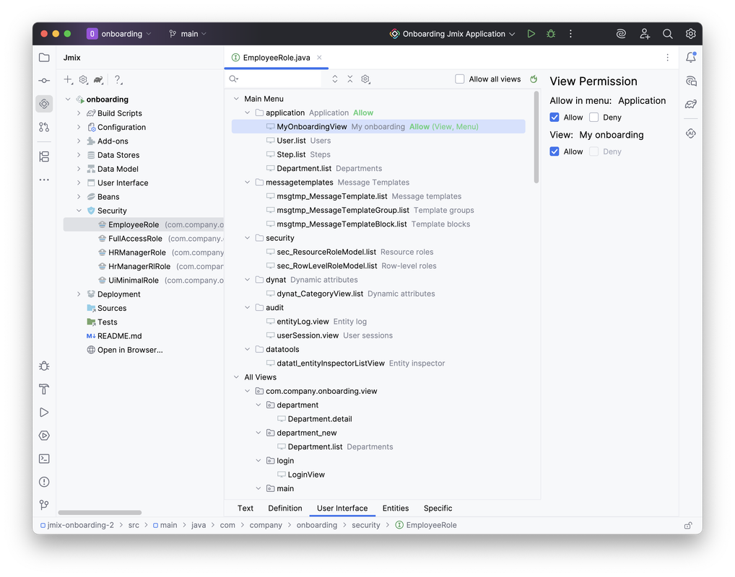Image resolution: width=735 pixels, height=577 pixels.
Task: Click the view tree search field
Action: 274,79
